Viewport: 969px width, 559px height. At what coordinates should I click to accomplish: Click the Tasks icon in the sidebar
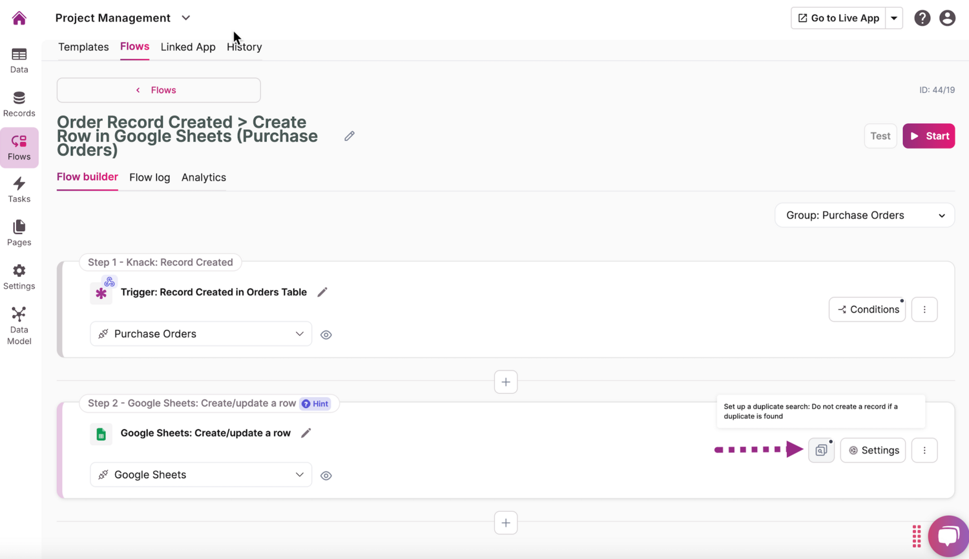(19, 189)
